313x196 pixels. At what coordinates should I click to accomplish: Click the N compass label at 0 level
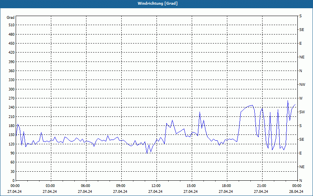[x=300, y=181]
